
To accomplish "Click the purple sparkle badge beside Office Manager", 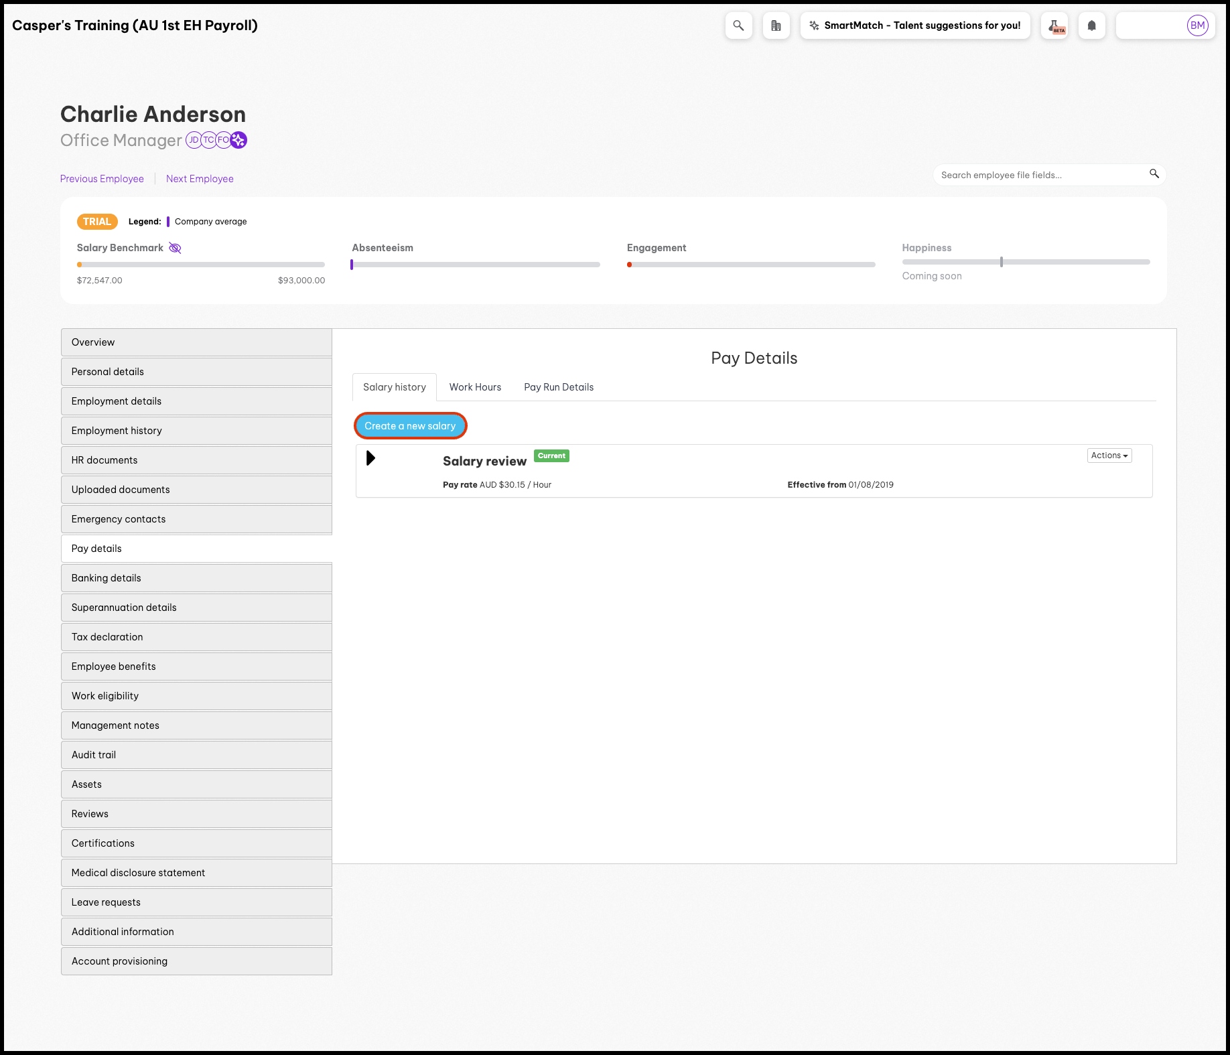I will [238, 140].
